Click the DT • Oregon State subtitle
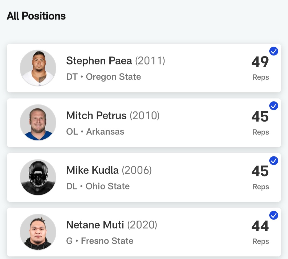 click(103, 77)
